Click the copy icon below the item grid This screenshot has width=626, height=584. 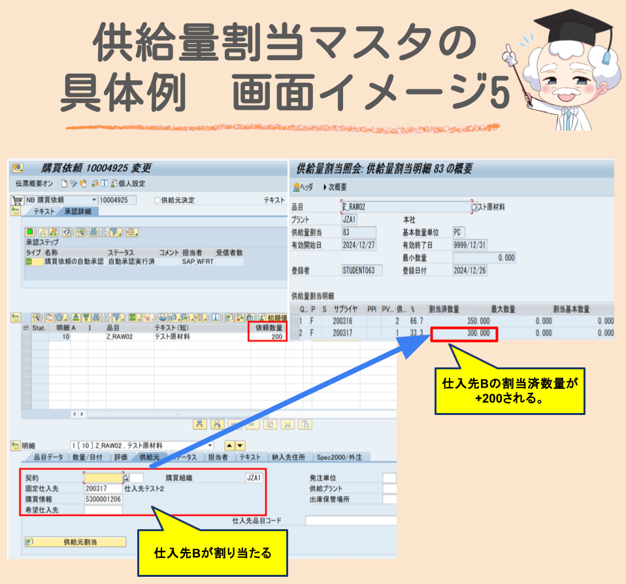[269, 423]
